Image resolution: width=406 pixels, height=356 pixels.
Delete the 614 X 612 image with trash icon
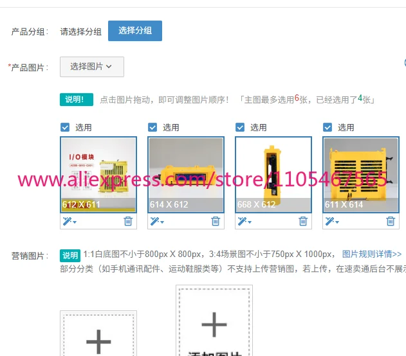[x=216, y=221]
